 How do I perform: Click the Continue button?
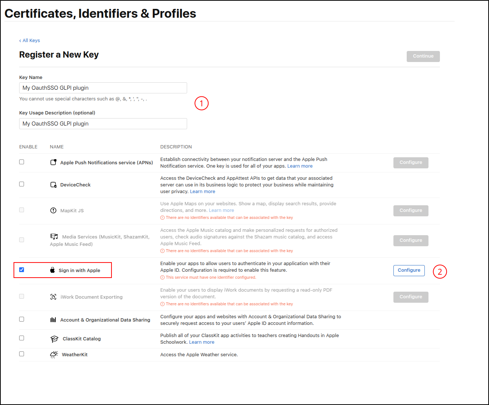[x=423, y=56]
